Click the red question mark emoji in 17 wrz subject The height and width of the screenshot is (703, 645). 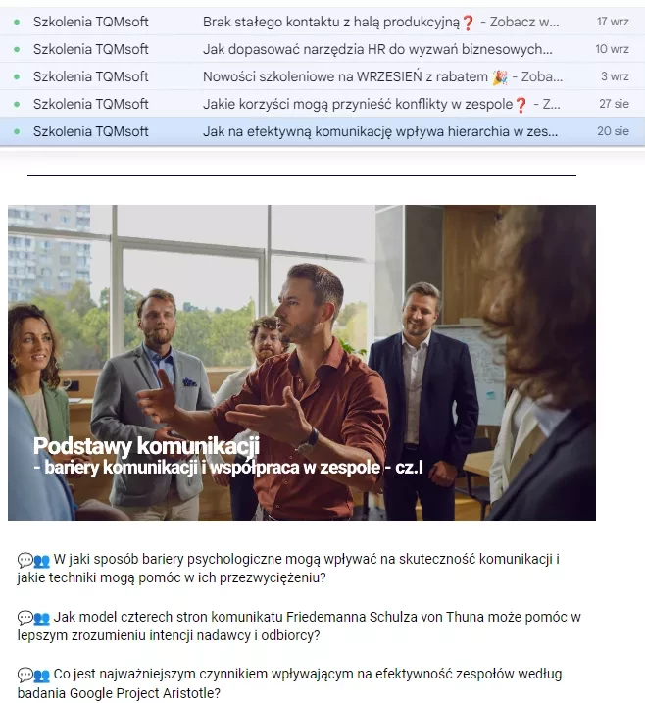pyautogui.click(x=468, y=23)
